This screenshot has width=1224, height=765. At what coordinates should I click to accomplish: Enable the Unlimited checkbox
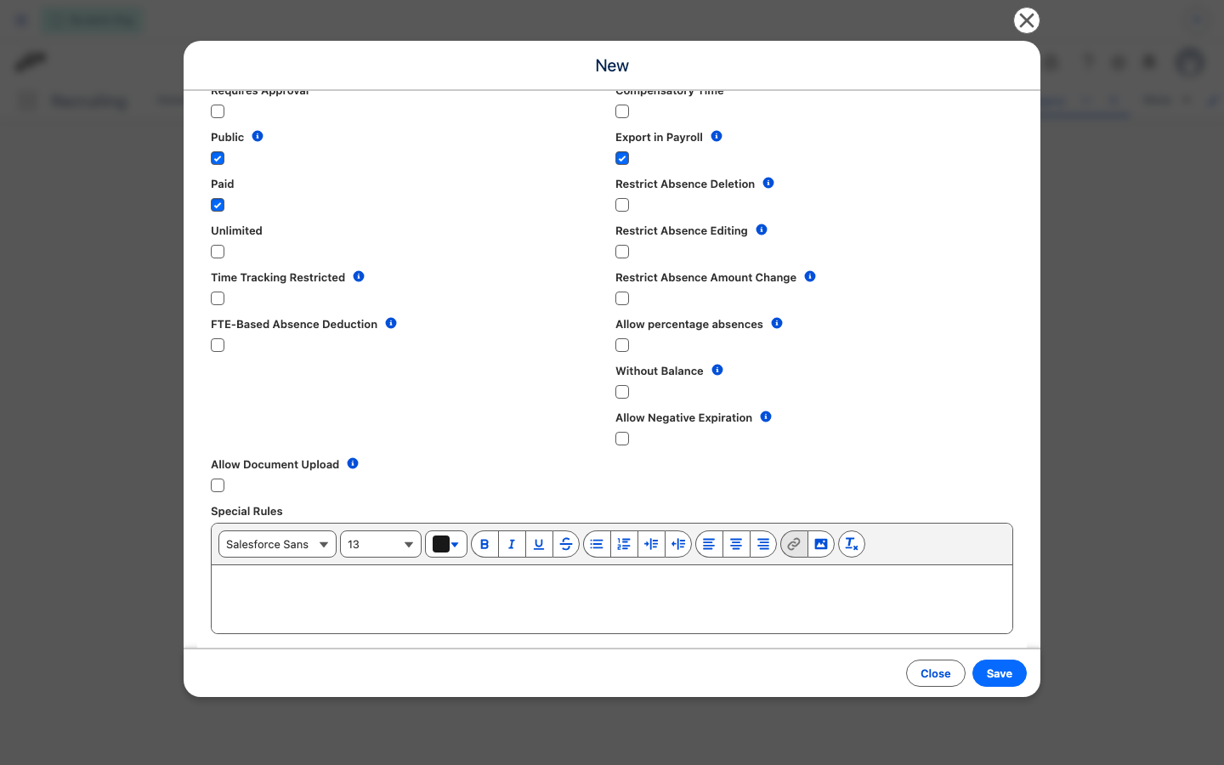pyautogui.click(x=218, y=252)
